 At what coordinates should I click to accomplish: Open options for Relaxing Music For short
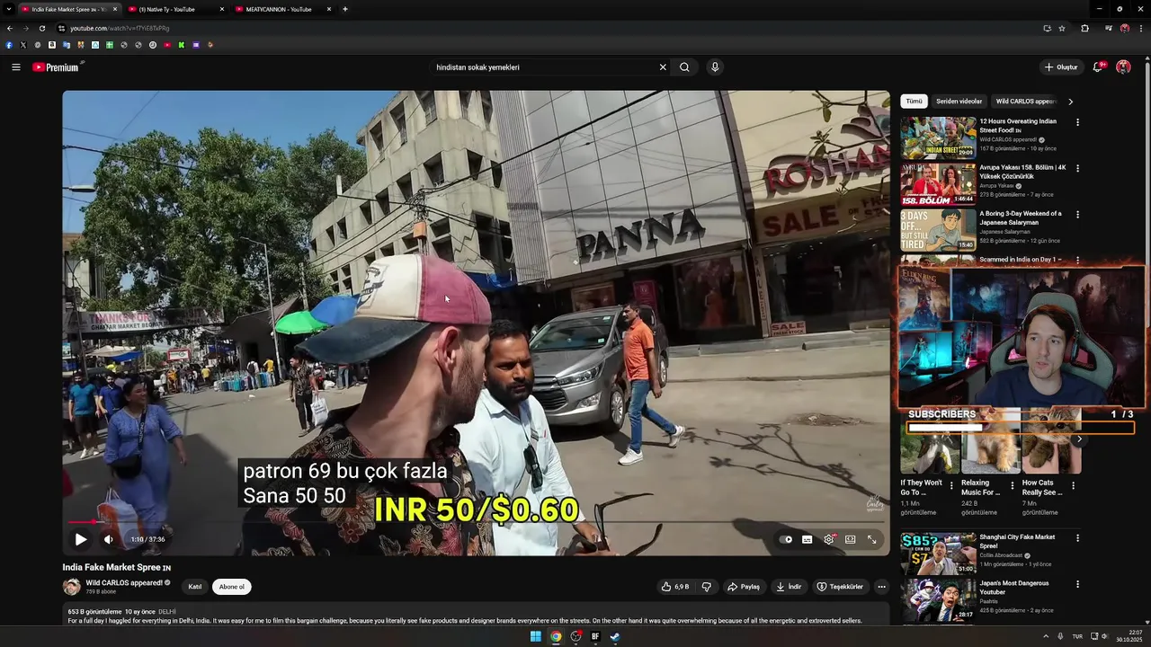(x=1012, y=485)
